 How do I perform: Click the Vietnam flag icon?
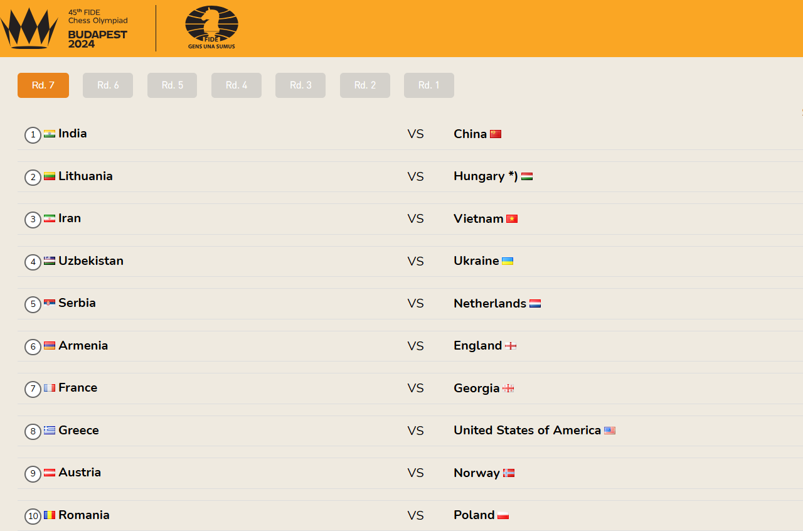[512, 218]
